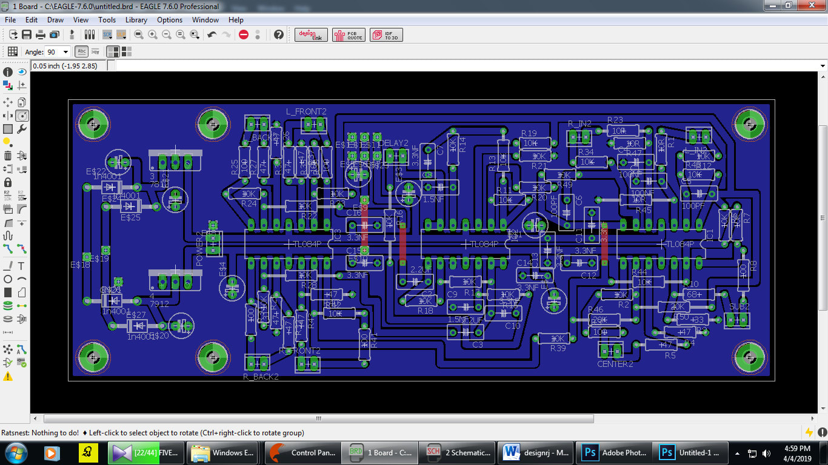Open the Options menu
The width and height of the screenshot is (828, 465).
[170, 19]
